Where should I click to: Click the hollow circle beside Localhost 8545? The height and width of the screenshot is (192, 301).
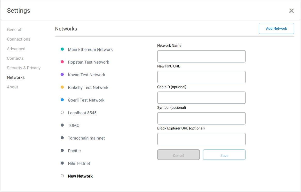(62, 112)
